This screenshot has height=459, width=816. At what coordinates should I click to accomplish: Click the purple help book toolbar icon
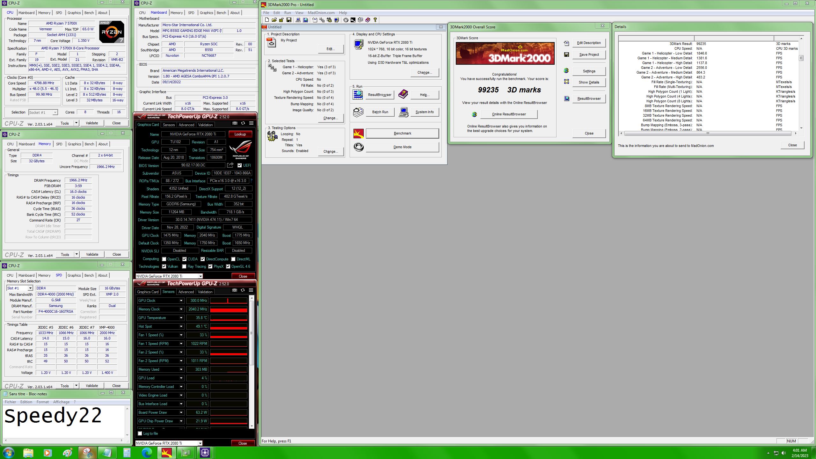[368, 20]
